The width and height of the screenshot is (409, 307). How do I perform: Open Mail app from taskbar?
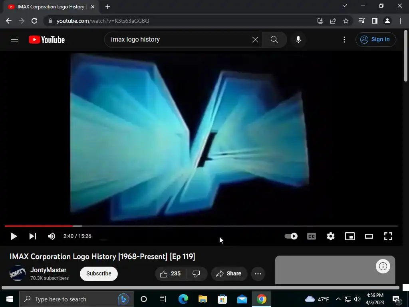coord(242,299)
